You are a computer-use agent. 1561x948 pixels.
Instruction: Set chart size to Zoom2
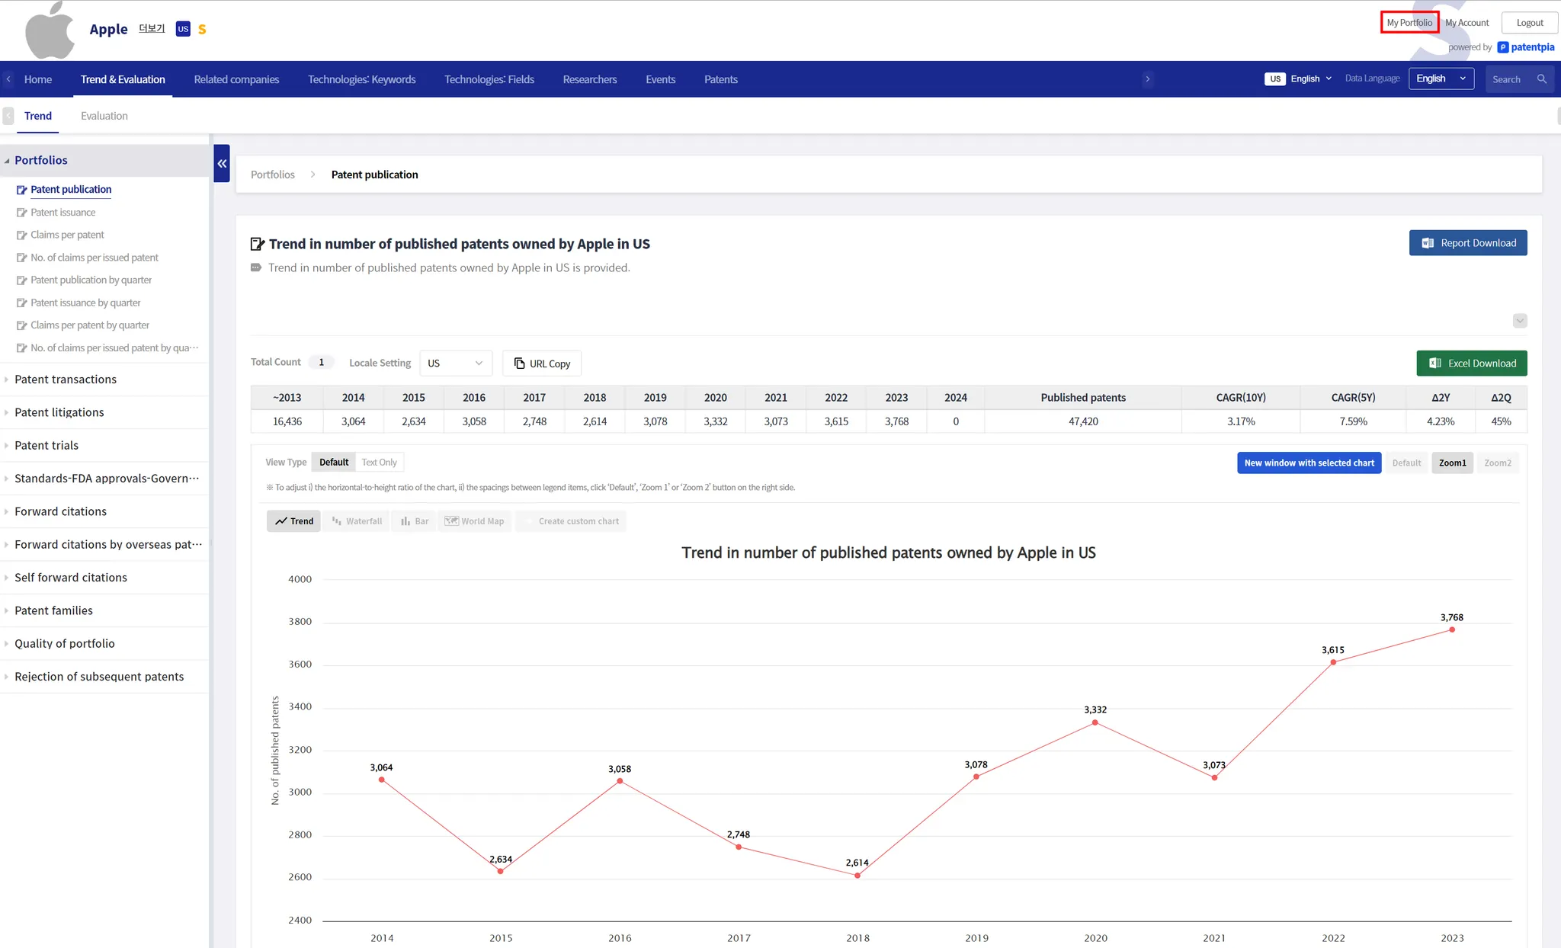(x=1497, y=463)
